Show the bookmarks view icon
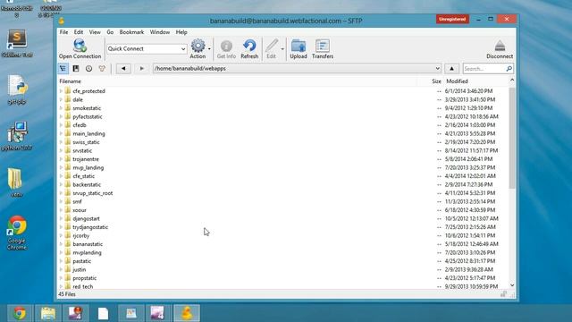 (76, 68)
